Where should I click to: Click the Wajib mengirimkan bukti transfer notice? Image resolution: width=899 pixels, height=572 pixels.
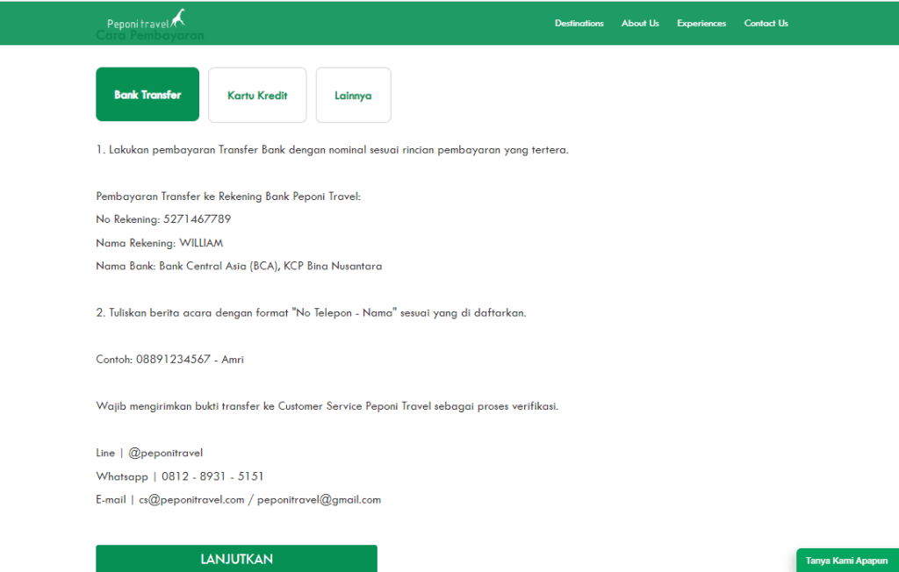327,406
